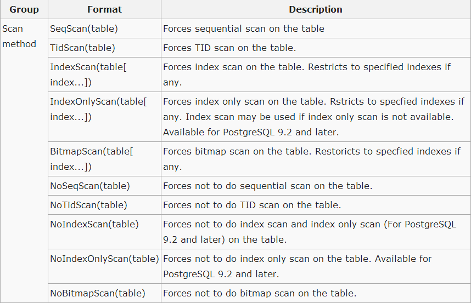The image size is (471, 303).
Task: Click the NoIndexScan(table) format cell
Action: tap(94, 224)
